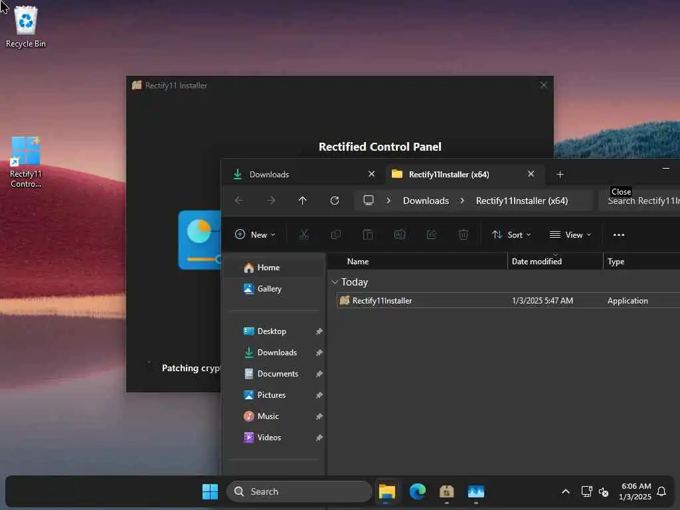The height and width of the screenshot is (510, 680).
Task: Click the Application type cell
Action: pos(628,301)
